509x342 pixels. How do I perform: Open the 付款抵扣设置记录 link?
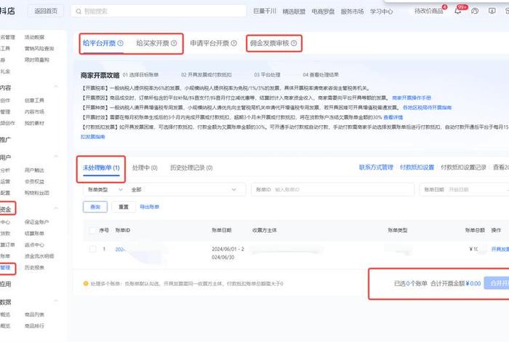click(x=464, y=167)
